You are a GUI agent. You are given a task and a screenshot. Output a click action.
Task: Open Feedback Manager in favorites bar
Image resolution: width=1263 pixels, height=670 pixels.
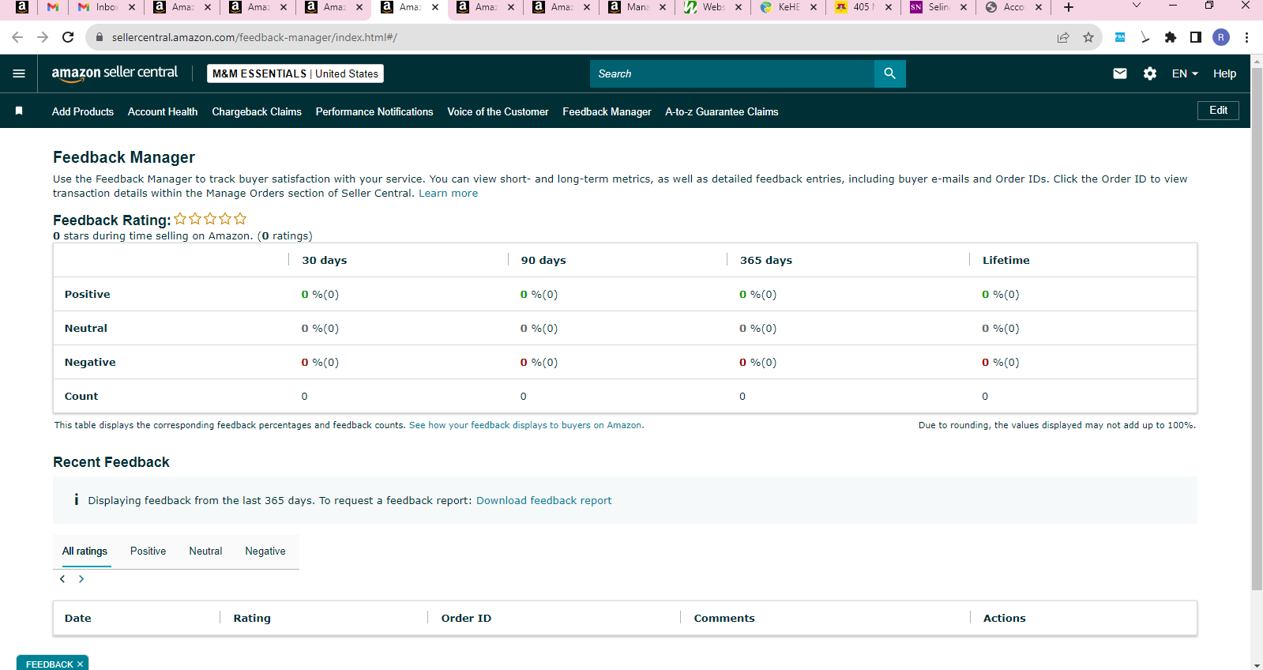[607, 111]
